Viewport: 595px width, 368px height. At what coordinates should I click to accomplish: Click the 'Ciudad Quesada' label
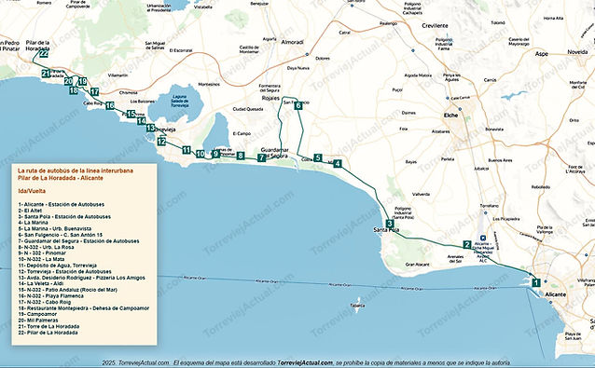[x=248, y=109]
